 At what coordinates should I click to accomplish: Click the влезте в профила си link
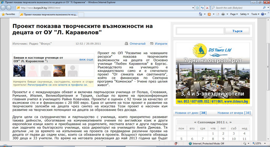73,85
